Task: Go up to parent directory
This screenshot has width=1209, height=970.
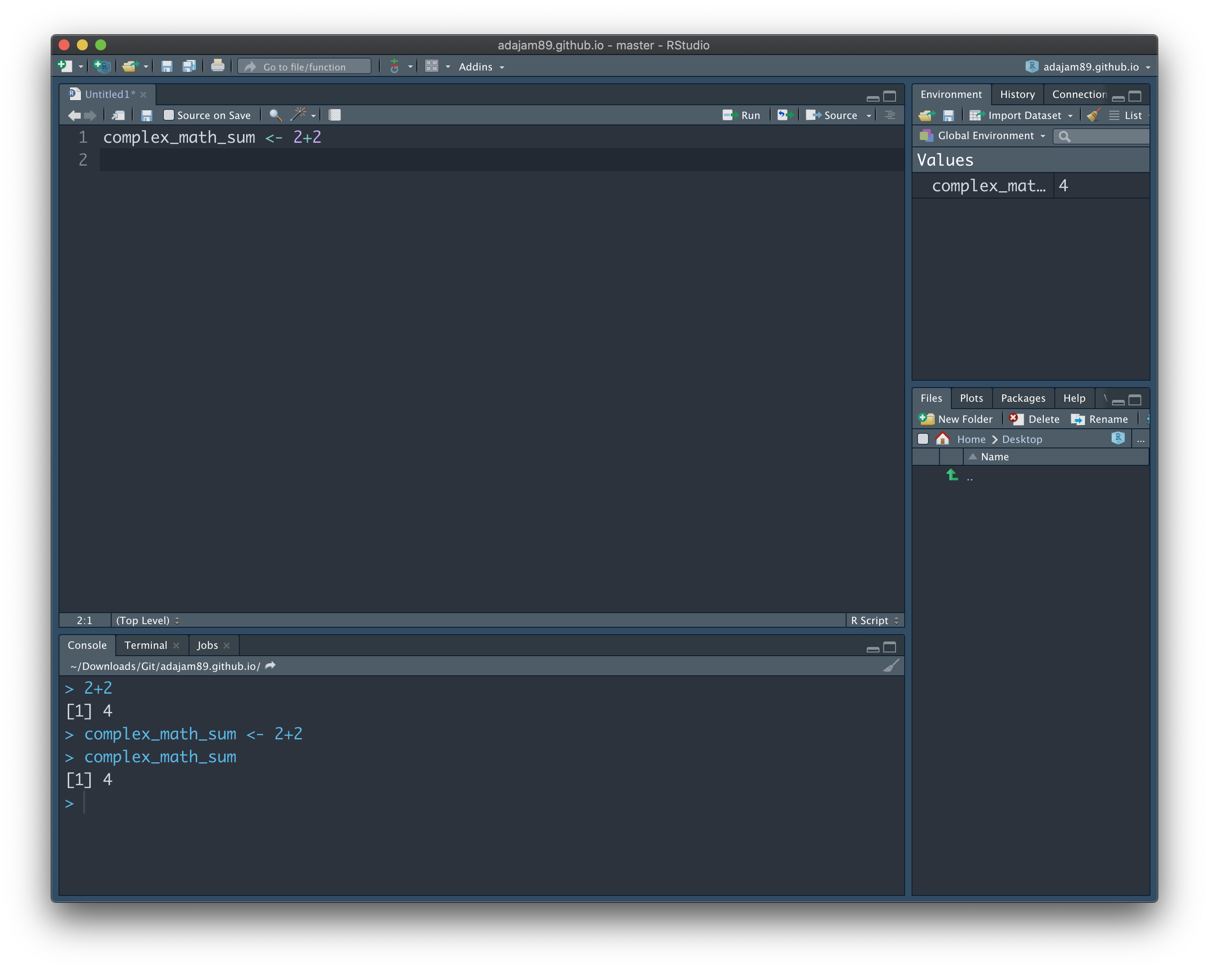Action: [x=952, y=475]
